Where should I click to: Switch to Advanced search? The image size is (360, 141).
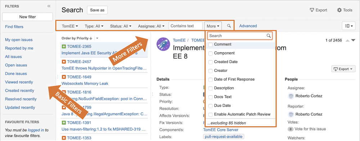[x=248, y=26]
